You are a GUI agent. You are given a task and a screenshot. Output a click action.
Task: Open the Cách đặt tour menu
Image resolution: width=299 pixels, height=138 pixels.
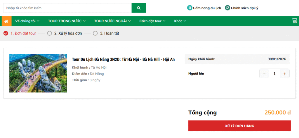(x=152, y=21)
